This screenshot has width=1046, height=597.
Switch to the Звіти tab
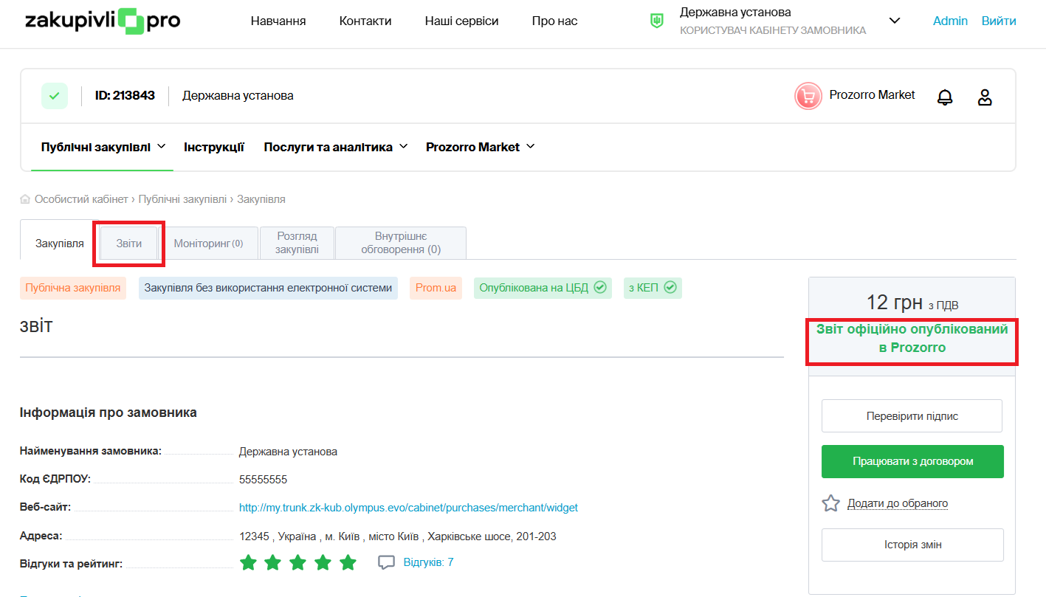click(x=128, y=244)
